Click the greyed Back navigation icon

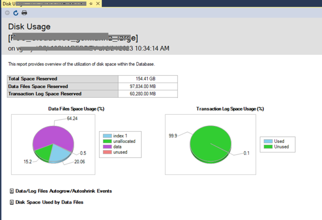point(8,13)
